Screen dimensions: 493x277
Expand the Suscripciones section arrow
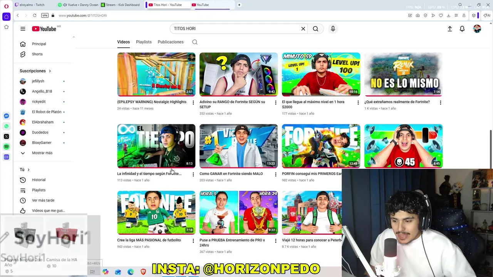click(50, 71)
